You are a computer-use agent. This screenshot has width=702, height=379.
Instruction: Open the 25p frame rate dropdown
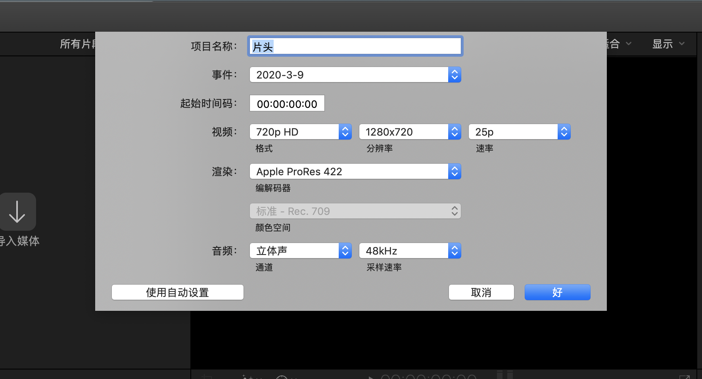pos(513,132)
